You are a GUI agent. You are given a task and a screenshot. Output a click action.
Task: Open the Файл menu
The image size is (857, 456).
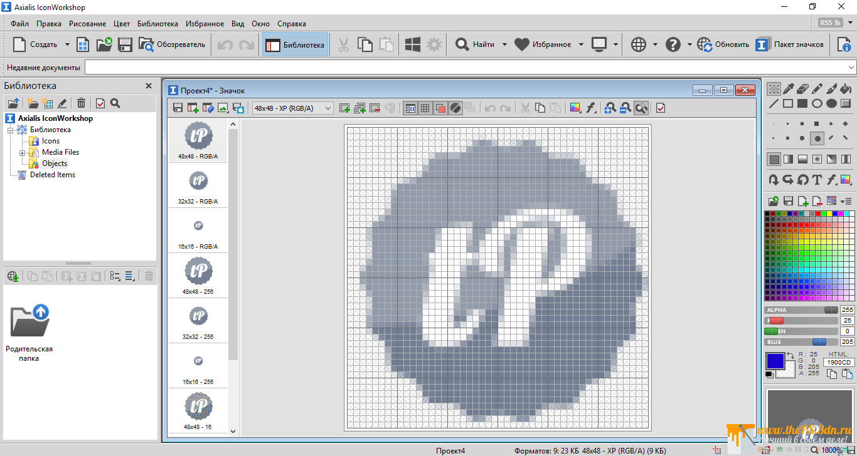[x=19, y=24]
